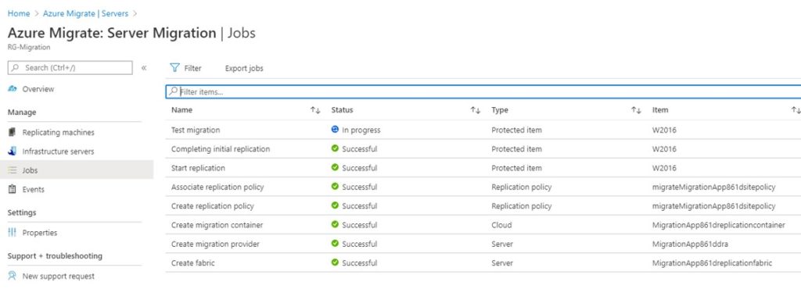
Task: Click the Properties sliders icon
Action: (13, 233)
